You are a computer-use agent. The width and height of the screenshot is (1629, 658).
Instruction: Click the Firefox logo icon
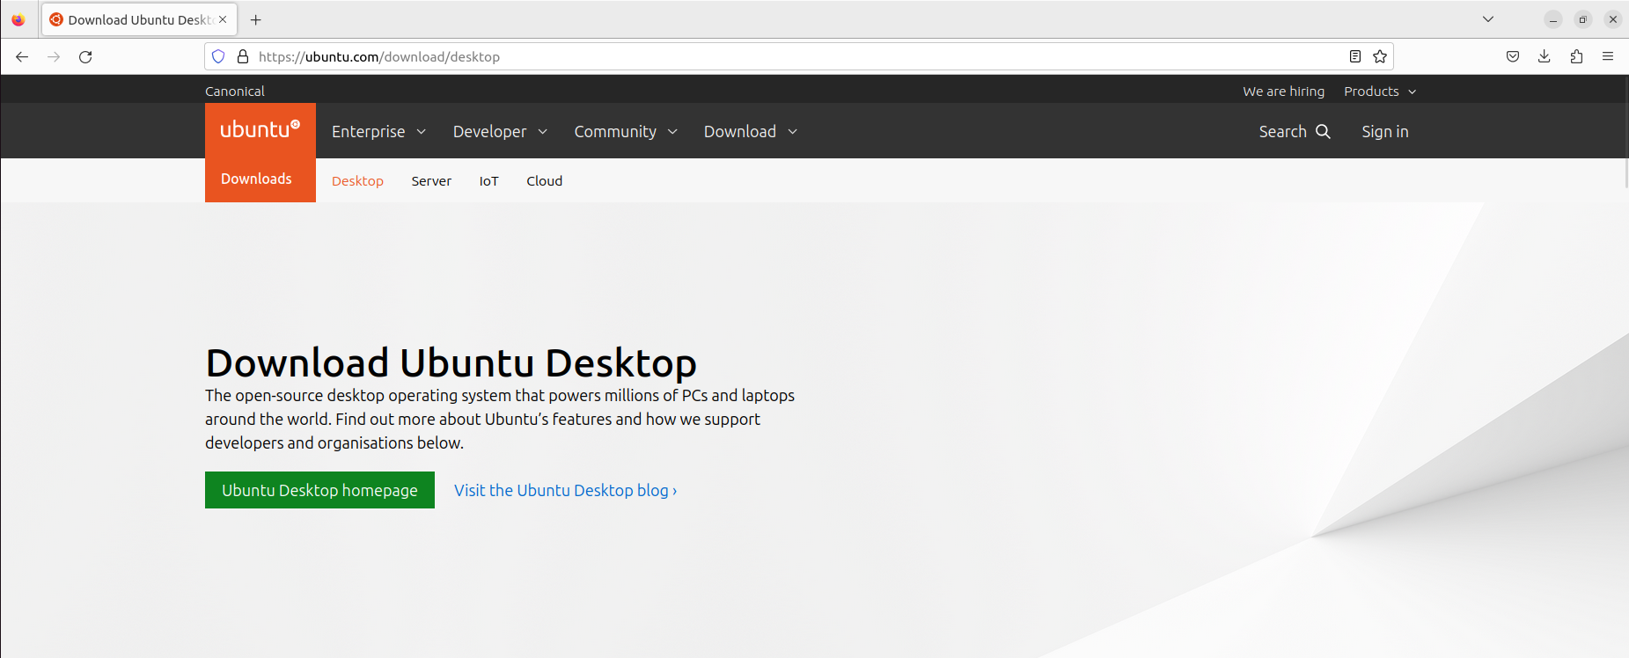[x=18, y=19]
